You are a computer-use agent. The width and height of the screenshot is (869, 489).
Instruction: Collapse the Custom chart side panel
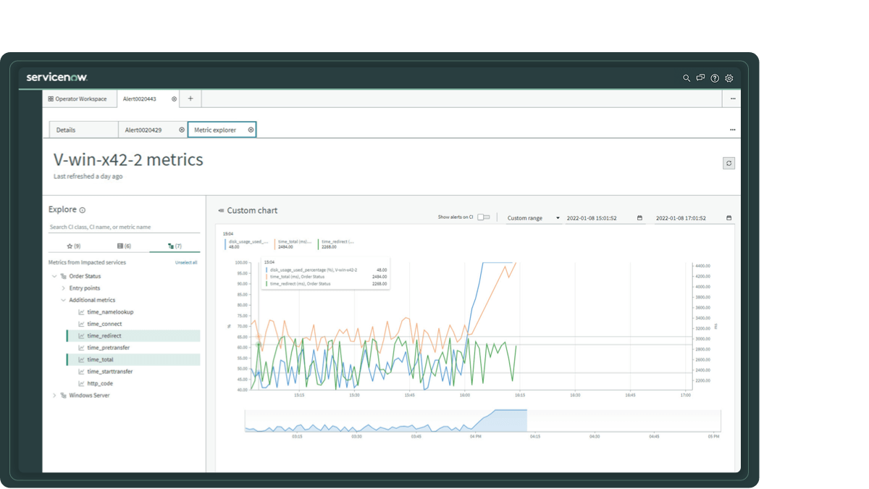219,210
